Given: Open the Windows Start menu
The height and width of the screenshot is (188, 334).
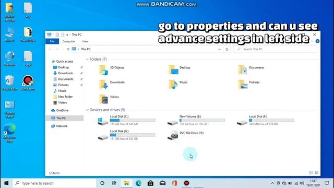Looking at the screenshot, I should coord(6,183).
